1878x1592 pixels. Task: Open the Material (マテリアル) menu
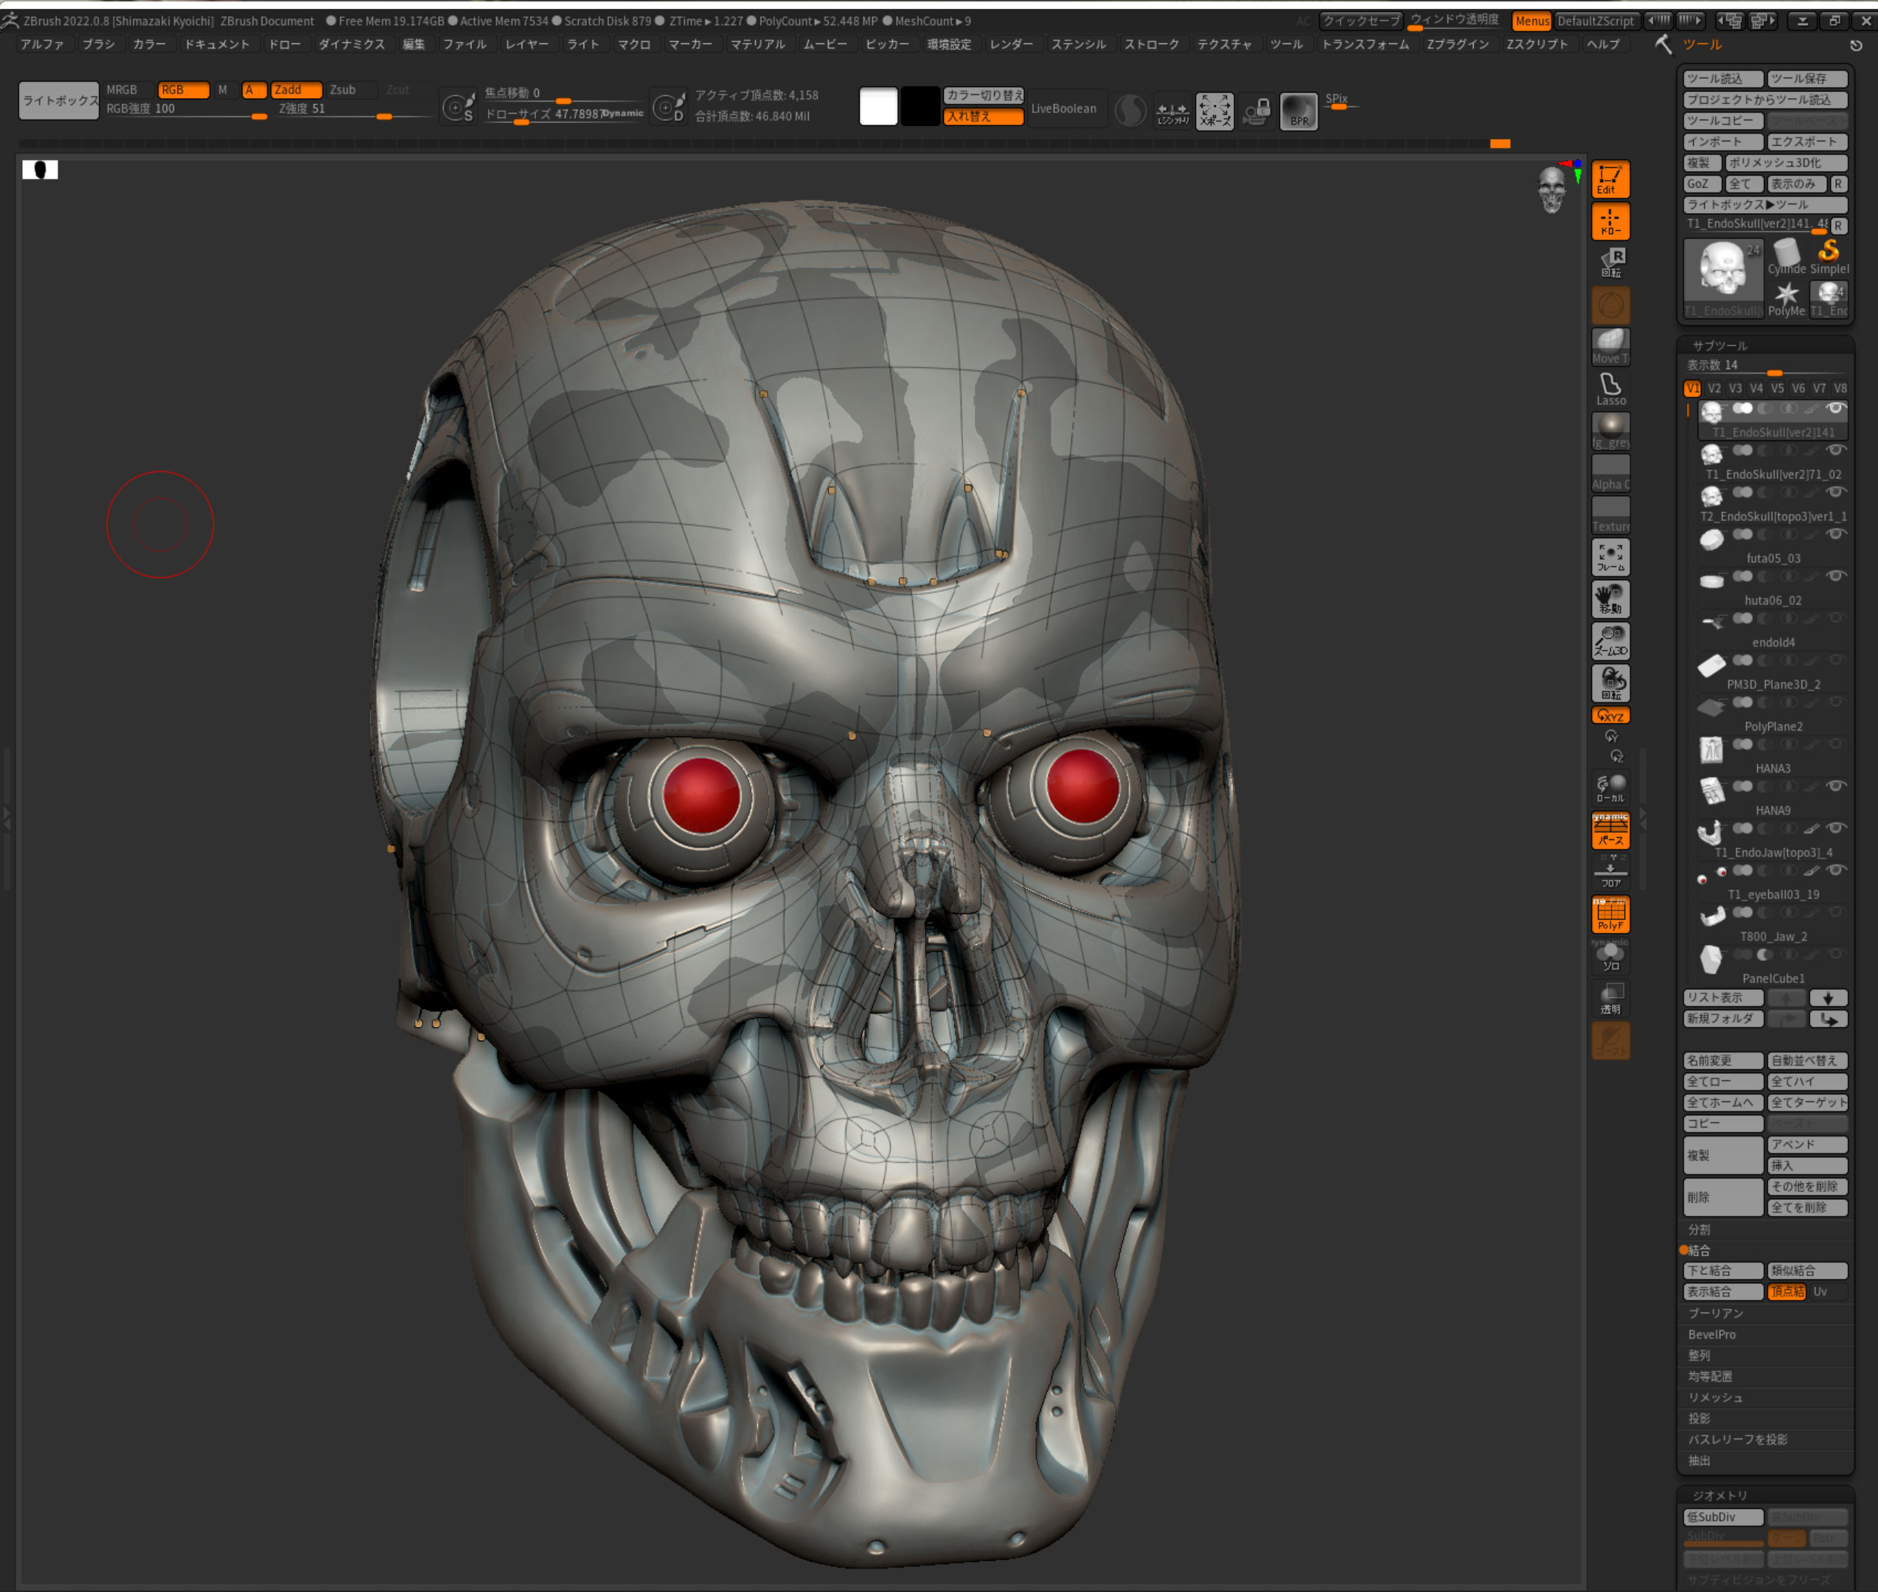759,44
